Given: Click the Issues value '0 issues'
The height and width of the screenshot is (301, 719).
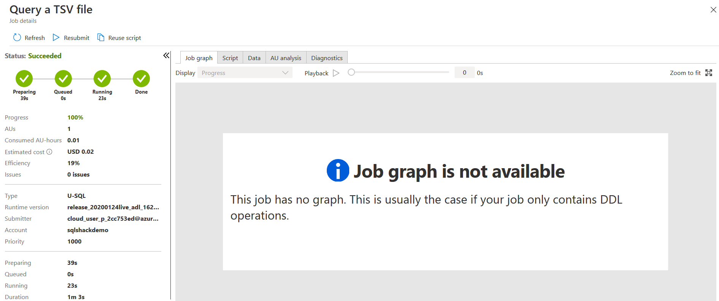Looking at the screenshot, I should pos(78,175).
